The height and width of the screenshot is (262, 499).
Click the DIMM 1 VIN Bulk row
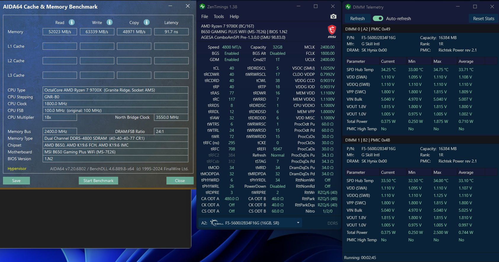pos(421,210)
